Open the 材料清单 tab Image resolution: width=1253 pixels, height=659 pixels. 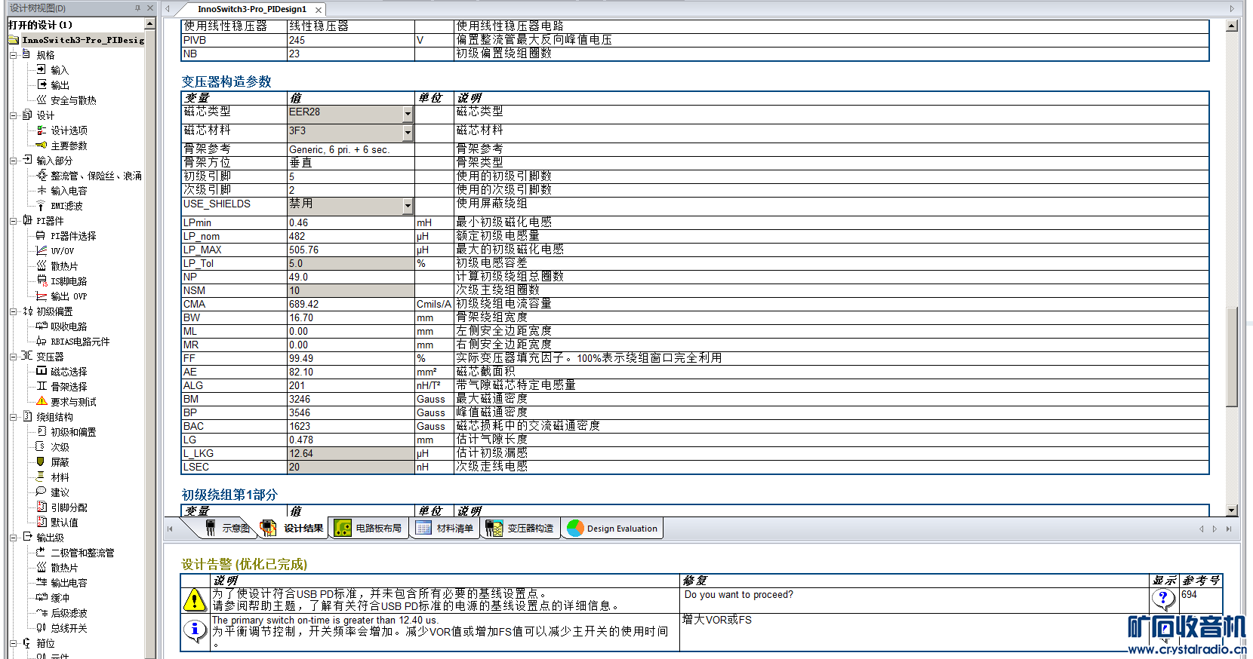coord(445,528)
